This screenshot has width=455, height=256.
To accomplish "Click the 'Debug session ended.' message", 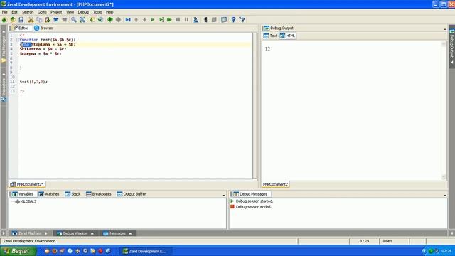I will click(x=254, y=207).
